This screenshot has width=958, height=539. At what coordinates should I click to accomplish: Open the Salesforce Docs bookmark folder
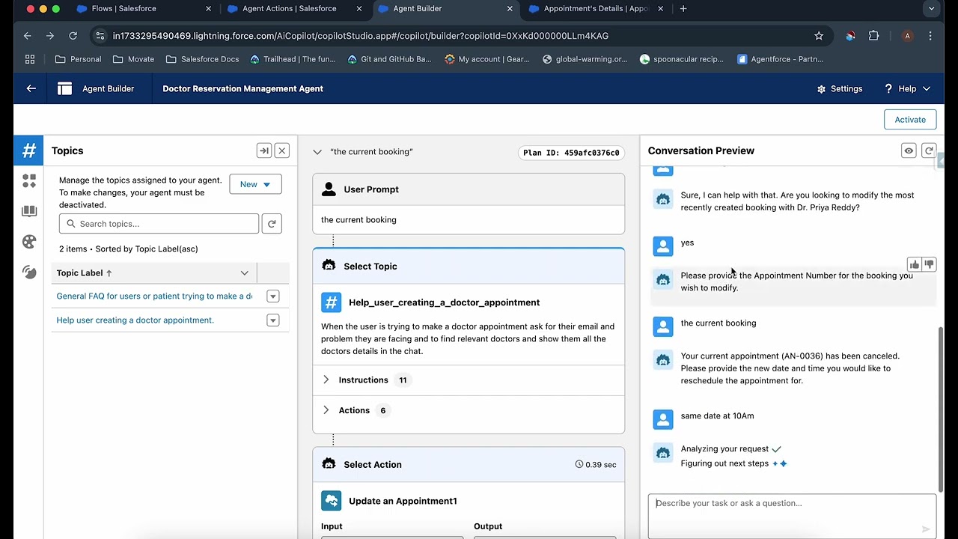pyautogui.click(x=202, y=59)
